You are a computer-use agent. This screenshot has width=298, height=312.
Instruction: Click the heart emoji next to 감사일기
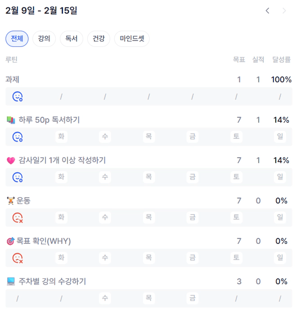(11, 161)
